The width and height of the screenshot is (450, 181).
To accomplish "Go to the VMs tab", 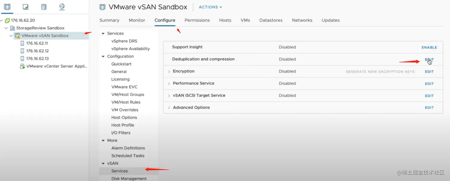I will point(245,20).
